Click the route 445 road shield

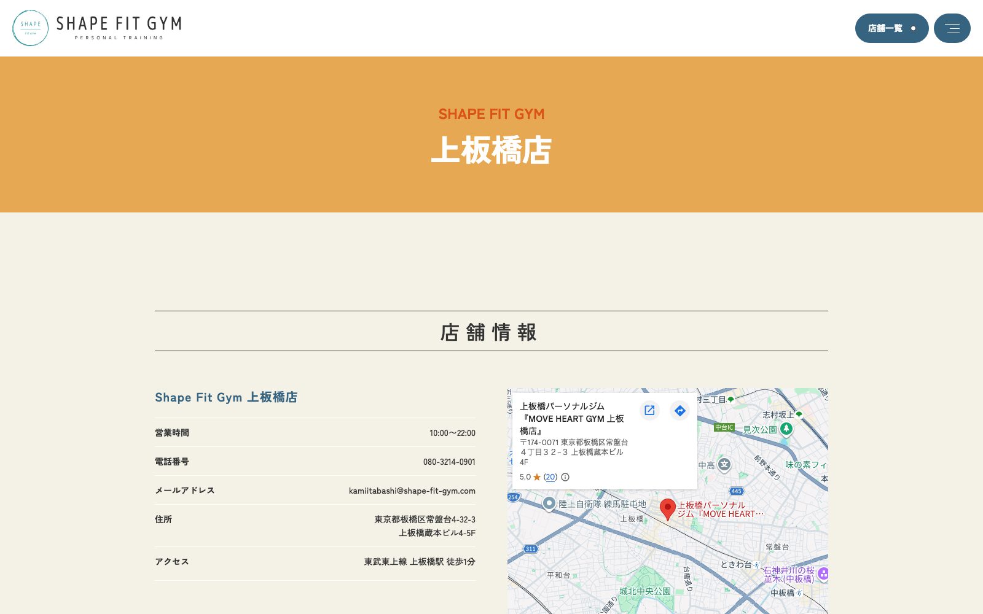(x=736, y=491)
